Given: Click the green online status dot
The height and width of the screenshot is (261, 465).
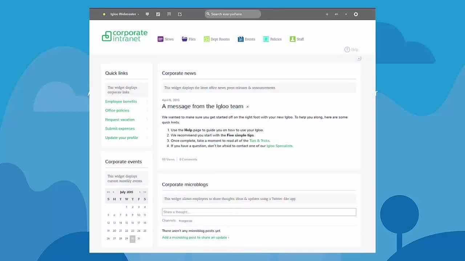Looking at the screenshot, I should 104,14.
